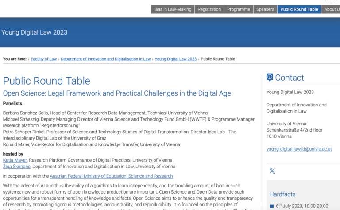This screenshot has width=340, height=210.
Task: Open the Bias in Law-Making tab
Action: tap(173, 9)
